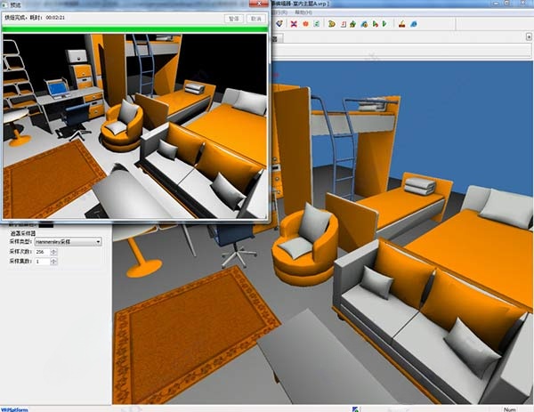Click the green house toolbar icon
The image size is (534, 412).
(352, 24)
